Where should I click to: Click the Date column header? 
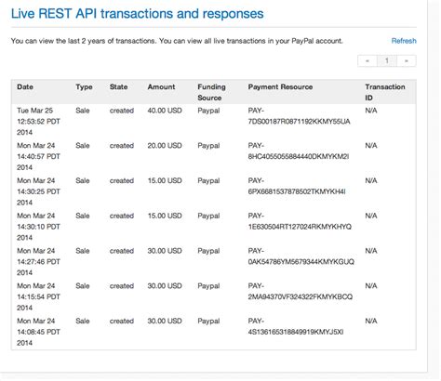(25, 86)
